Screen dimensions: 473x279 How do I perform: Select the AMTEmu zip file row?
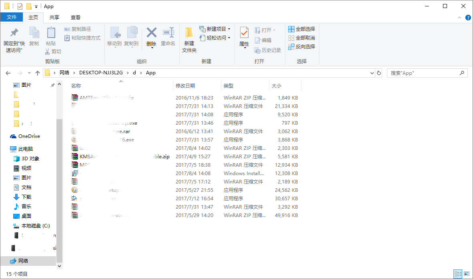click(x=184, y=98)
